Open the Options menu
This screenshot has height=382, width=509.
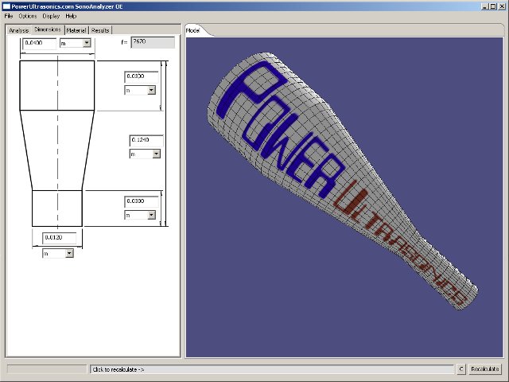28,16
